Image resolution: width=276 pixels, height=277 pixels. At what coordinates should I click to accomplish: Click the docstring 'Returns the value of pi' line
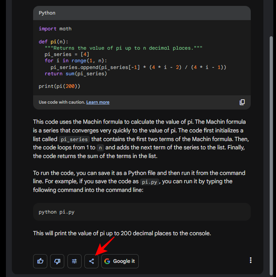click(123, 48)
